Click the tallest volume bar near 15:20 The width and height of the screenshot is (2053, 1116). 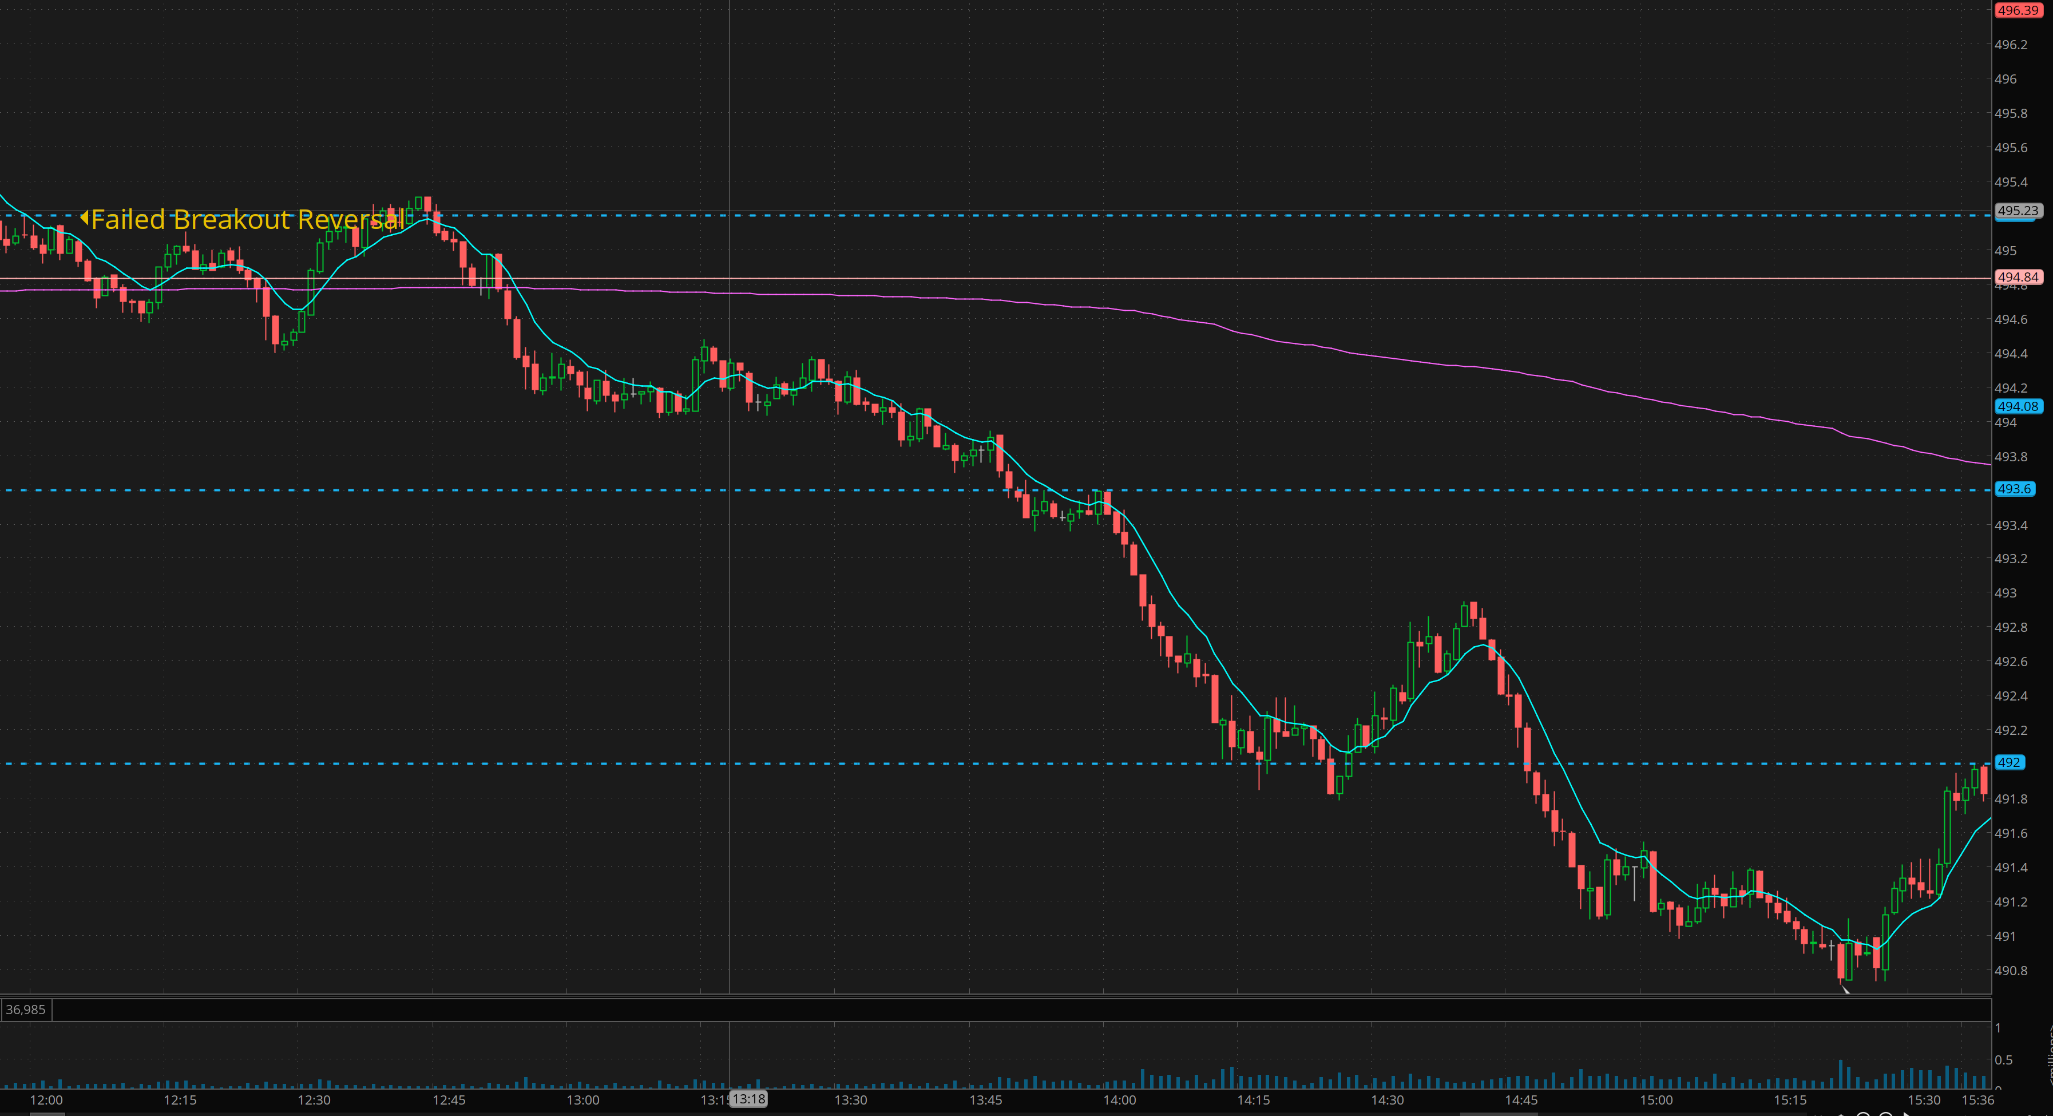tap(1840, 1074)
